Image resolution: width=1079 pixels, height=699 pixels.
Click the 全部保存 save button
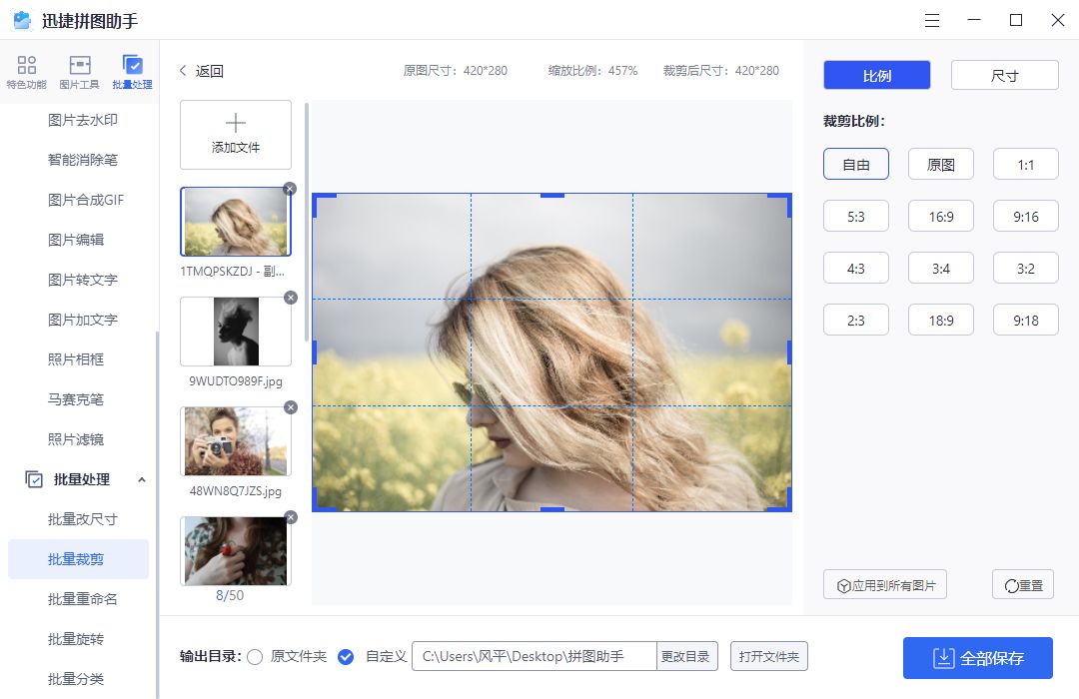pos(978,658)
